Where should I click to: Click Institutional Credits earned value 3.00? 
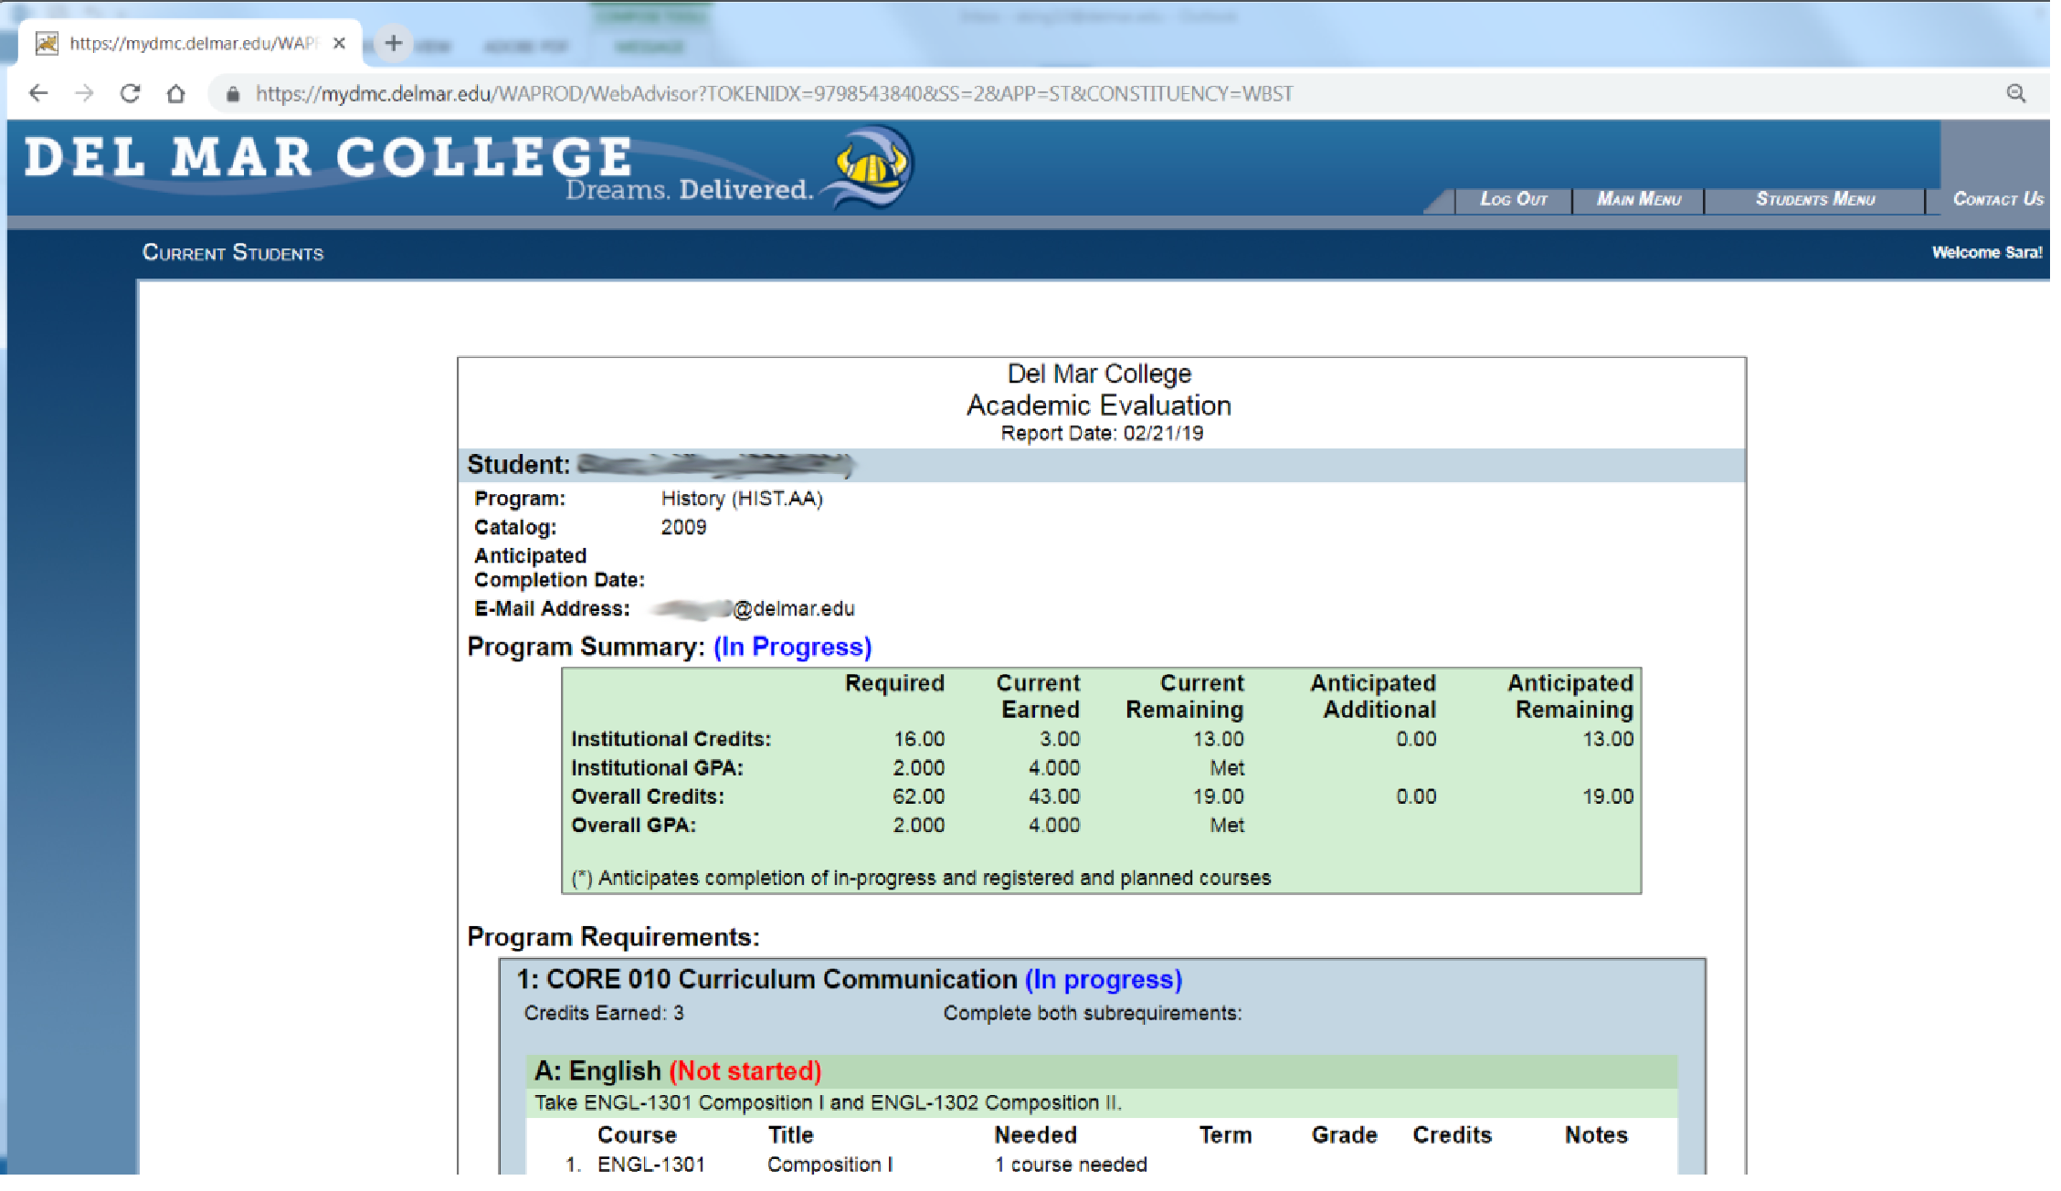[x=1059, y=739]
